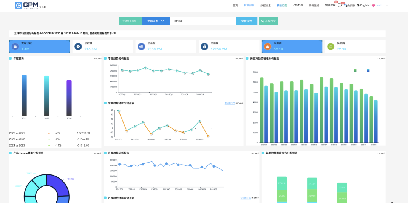Select the 供应商 72.3K card
The width and height of the screenshot is (408, 203).
point(355,47)
